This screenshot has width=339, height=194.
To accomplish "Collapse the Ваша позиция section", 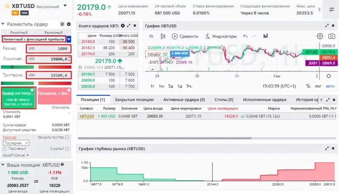I will (3, 165).
